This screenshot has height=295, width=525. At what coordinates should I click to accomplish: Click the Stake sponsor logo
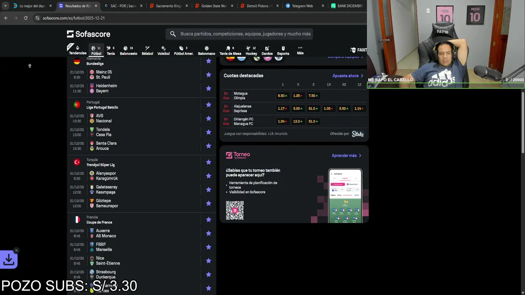358,134
